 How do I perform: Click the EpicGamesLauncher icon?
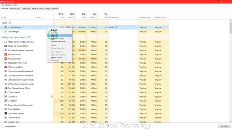(6, 113)
